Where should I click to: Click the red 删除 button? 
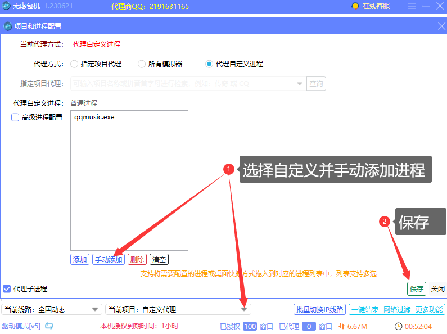click(137, 259)
